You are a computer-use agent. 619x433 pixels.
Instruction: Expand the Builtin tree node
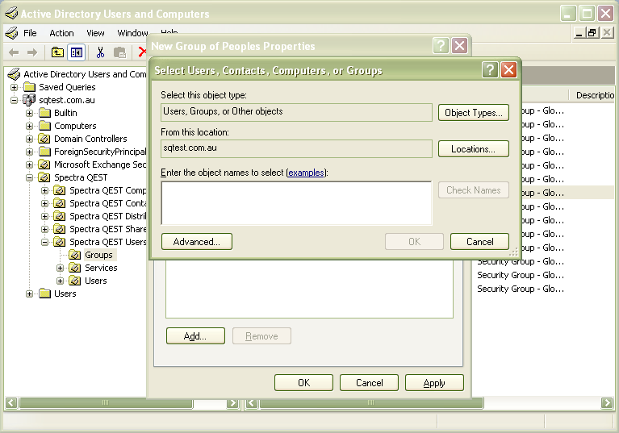[30, 113]
